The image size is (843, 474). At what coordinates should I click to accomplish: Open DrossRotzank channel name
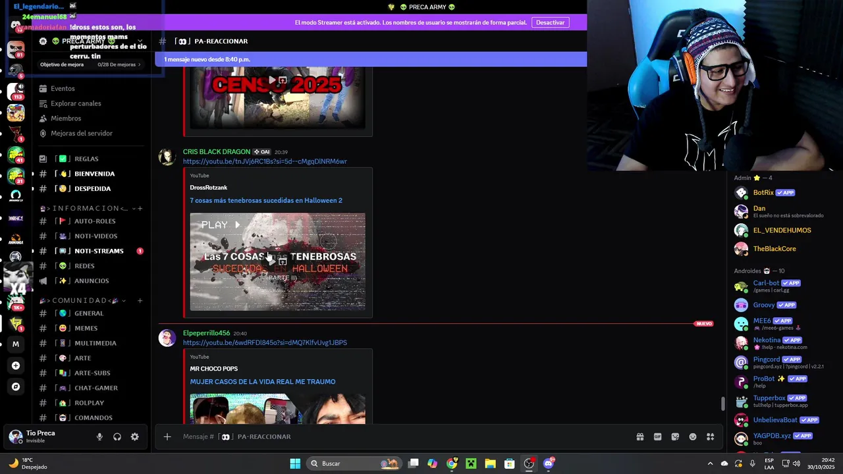209,188
